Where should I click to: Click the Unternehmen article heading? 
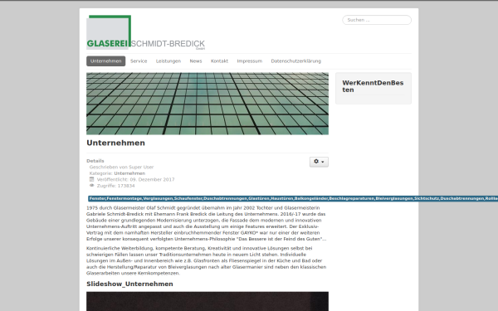[x=115, y=143]
